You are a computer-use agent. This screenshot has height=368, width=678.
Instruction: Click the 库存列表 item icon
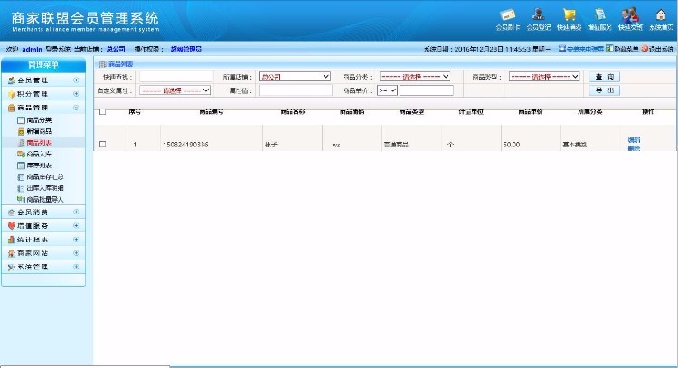21,165
